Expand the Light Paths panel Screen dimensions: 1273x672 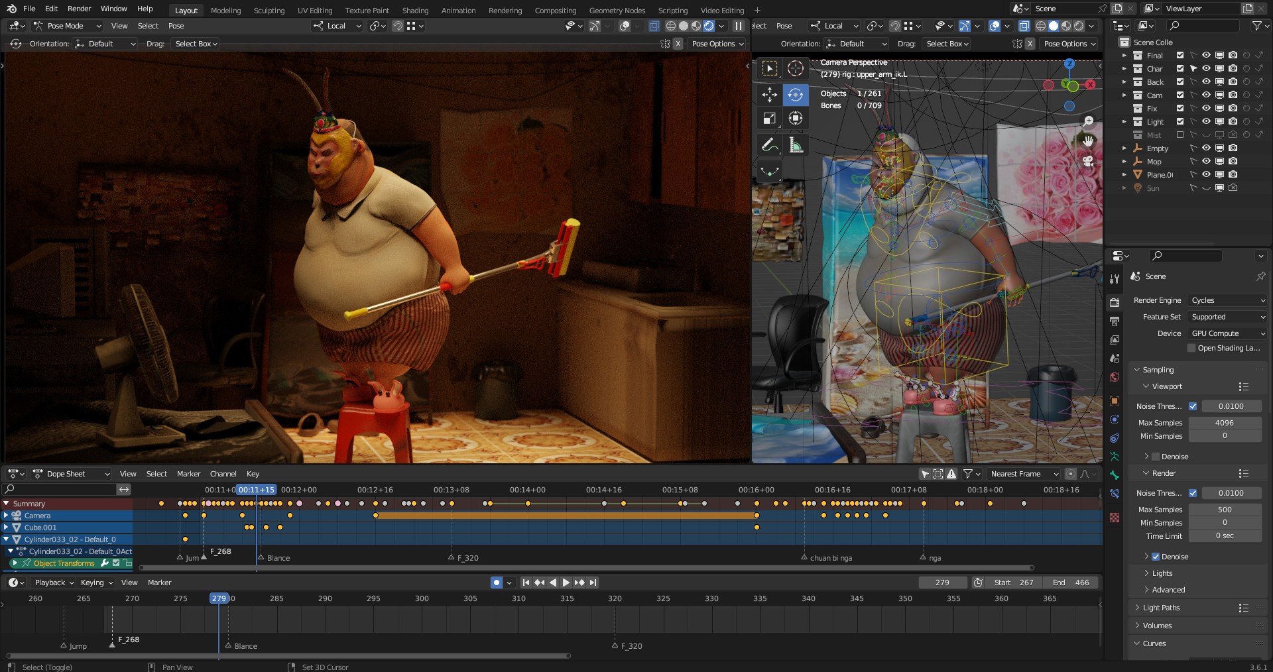[x=1160, y=608]
